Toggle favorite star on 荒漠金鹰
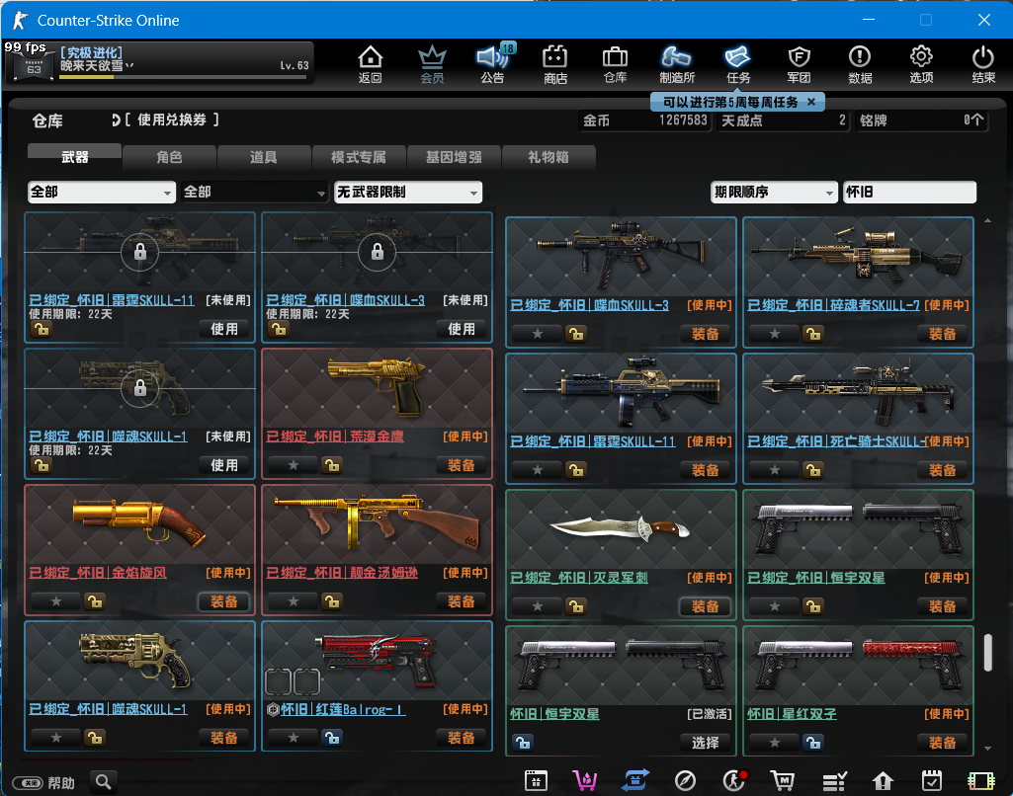The width and height of the screenshot is (1013, 796). [294, 465]
